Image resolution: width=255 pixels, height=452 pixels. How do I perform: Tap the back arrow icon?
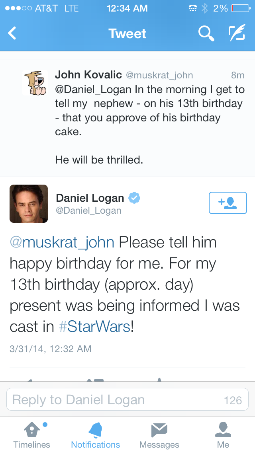tap(12, 33)
